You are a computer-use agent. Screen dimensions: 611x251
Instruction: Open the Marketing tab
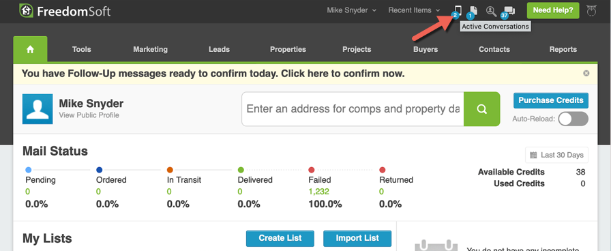151,49
